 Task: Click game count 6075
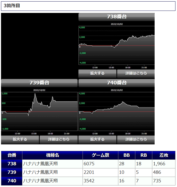(x=89, y=164)
